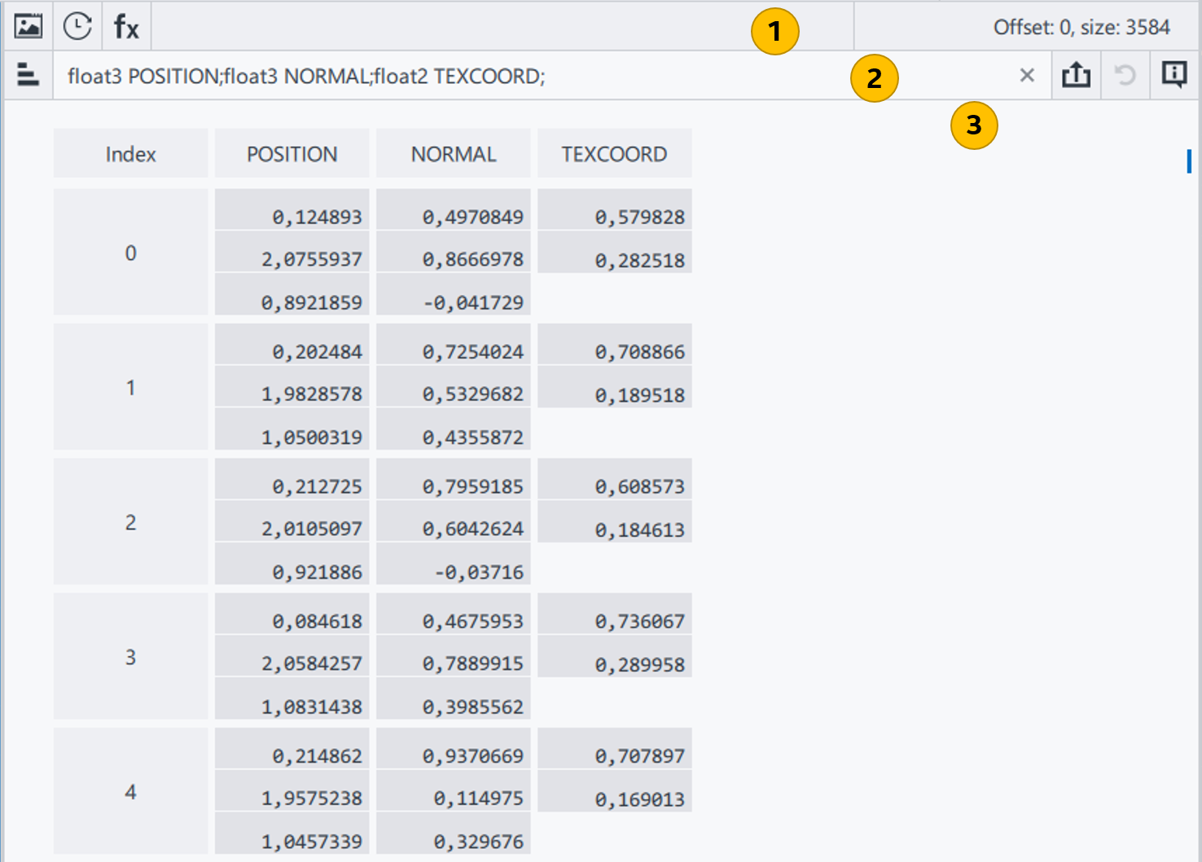Select the NORMAL column header
The height and width of the screenshot is (862, 1202).
pyautogui.click(x=453, y=154)
